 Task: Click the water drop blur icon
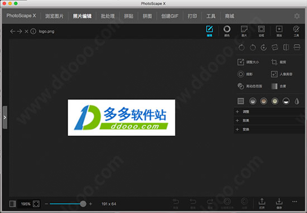pyautogui.click(x=297, y=101)
